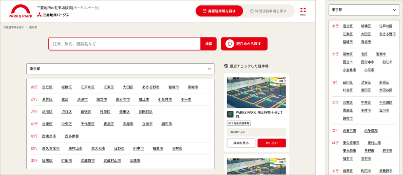
Task: Open the MENU grid icon
Action: click(x=303, y=11)
